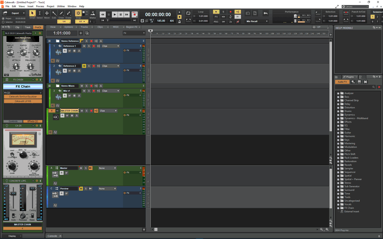Viewport: 383px width, 239px height.
Task: Unmute the Reference 2 track
Action: pos(84,66)
